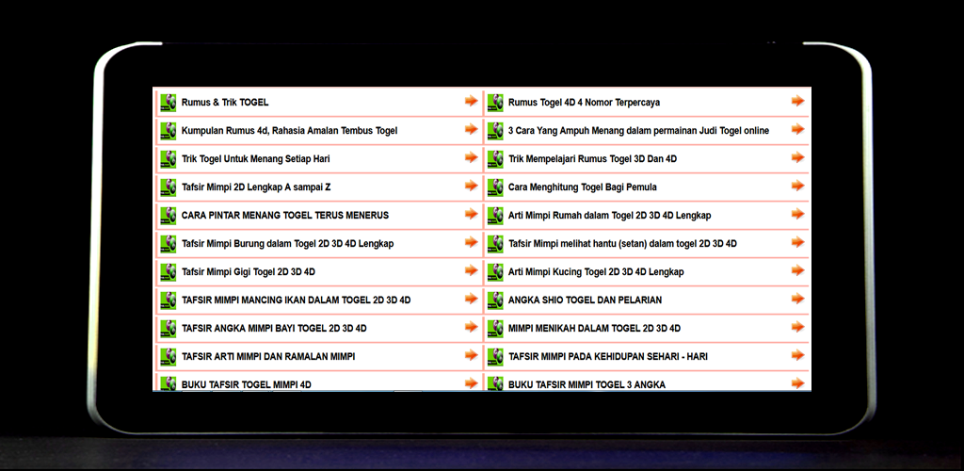Click orange arrow on Arti Mimpi Kucing Togel row

(x=797, y=271)
